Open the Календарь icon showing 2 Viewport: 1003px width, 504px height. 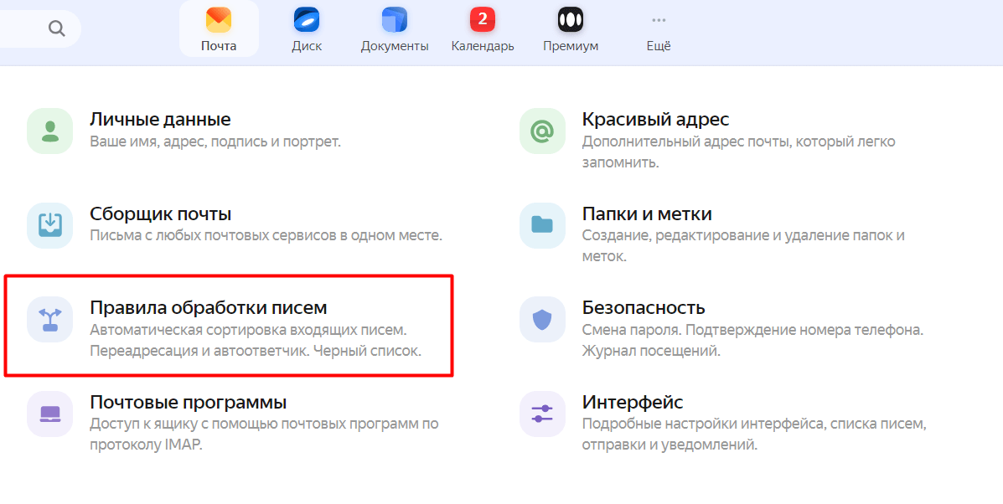click(x=483, y=20)
